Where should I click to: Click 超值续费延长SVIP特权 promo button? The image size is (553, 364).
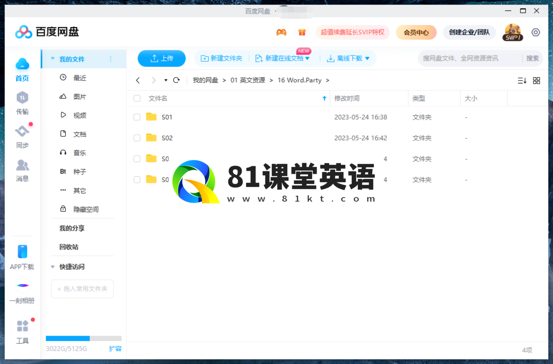tap(352, 32)
